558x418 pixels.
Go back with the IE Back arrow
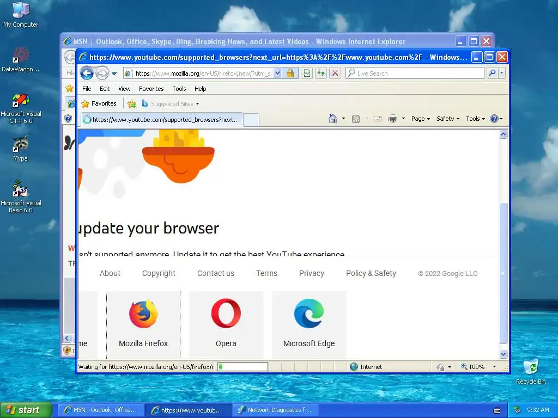coord(87,73)
